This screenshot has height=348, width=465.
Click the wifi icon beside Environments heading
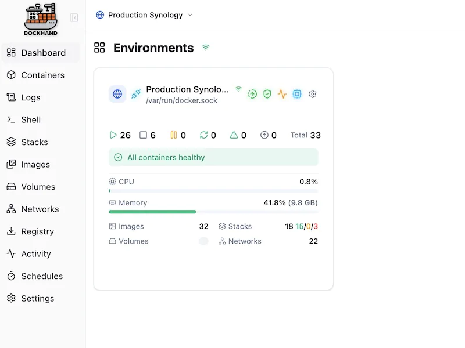(206, 48)
